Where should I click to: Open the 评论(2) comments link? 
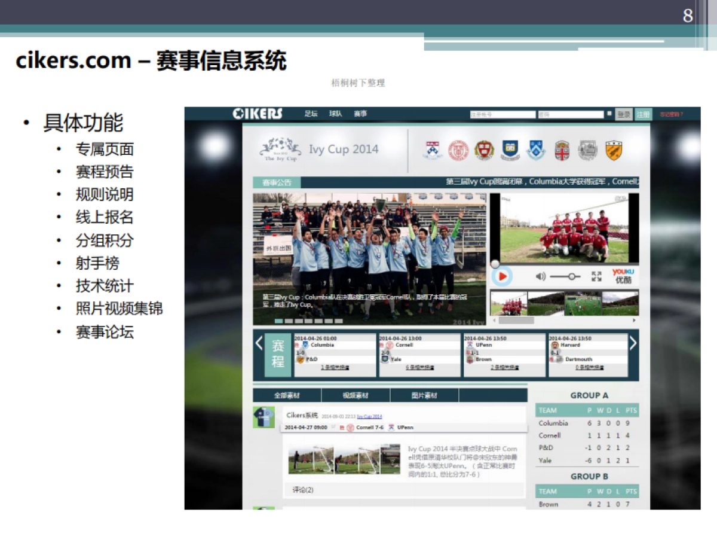(303, 490)
